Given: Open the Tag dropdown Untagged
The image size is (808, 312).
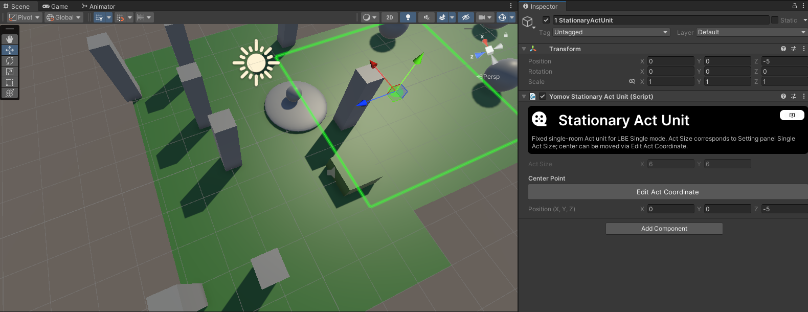Looking at the screenshot, I should [x=611, y=32].
